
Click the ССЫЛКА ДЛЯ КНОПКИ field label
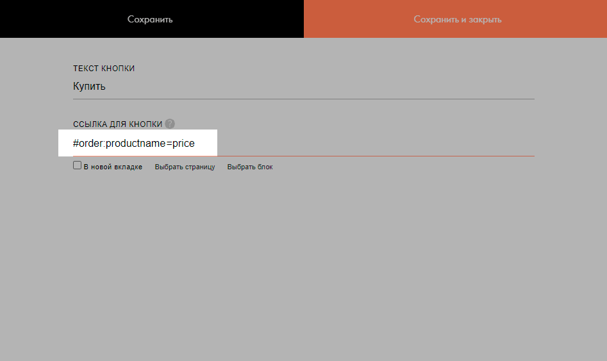(x=118, y=124)
